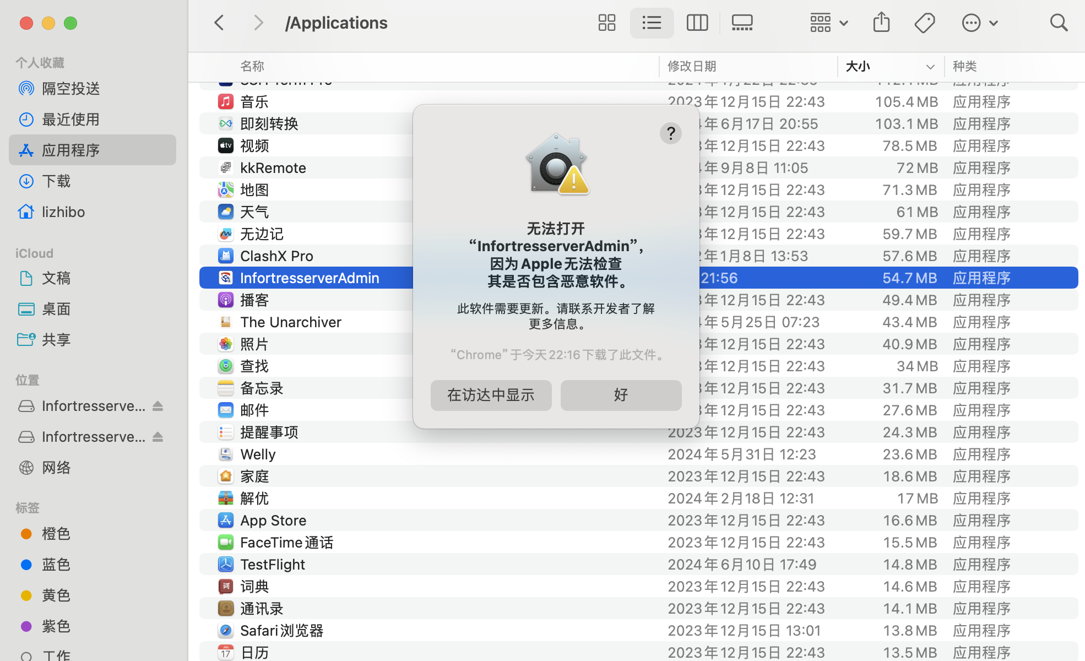Select 隔空投送 in the sidebar
Viewport: 1085px width, 661px height.
(70, 89)
